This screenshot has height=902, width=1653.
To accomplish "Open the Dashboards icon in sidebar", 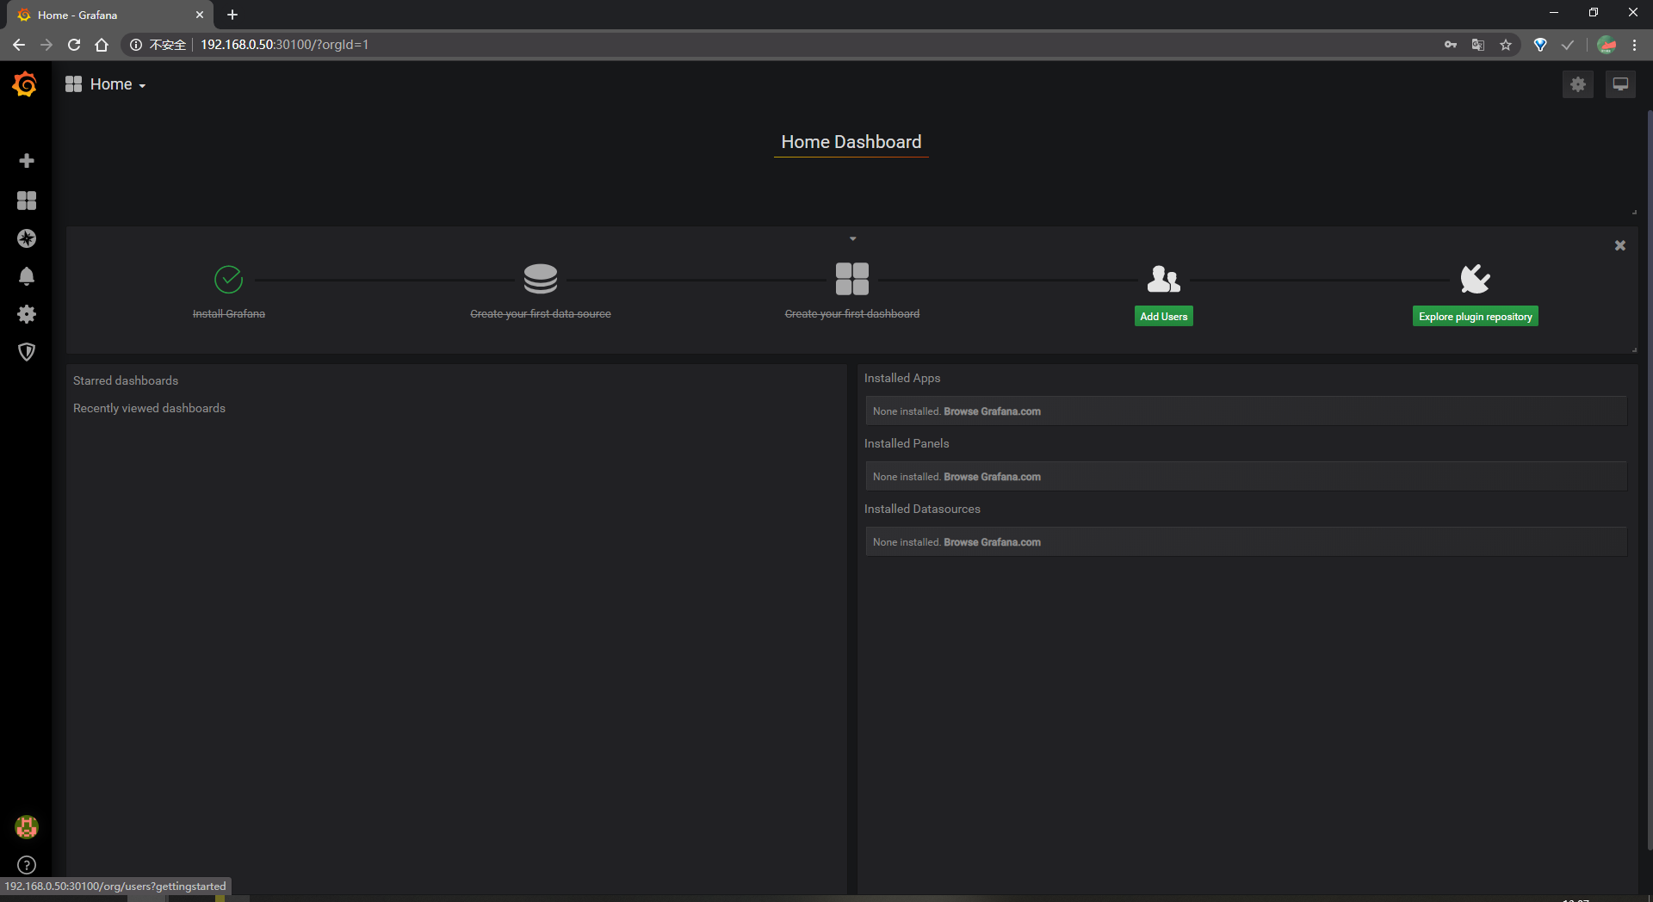I will [27, 201].
